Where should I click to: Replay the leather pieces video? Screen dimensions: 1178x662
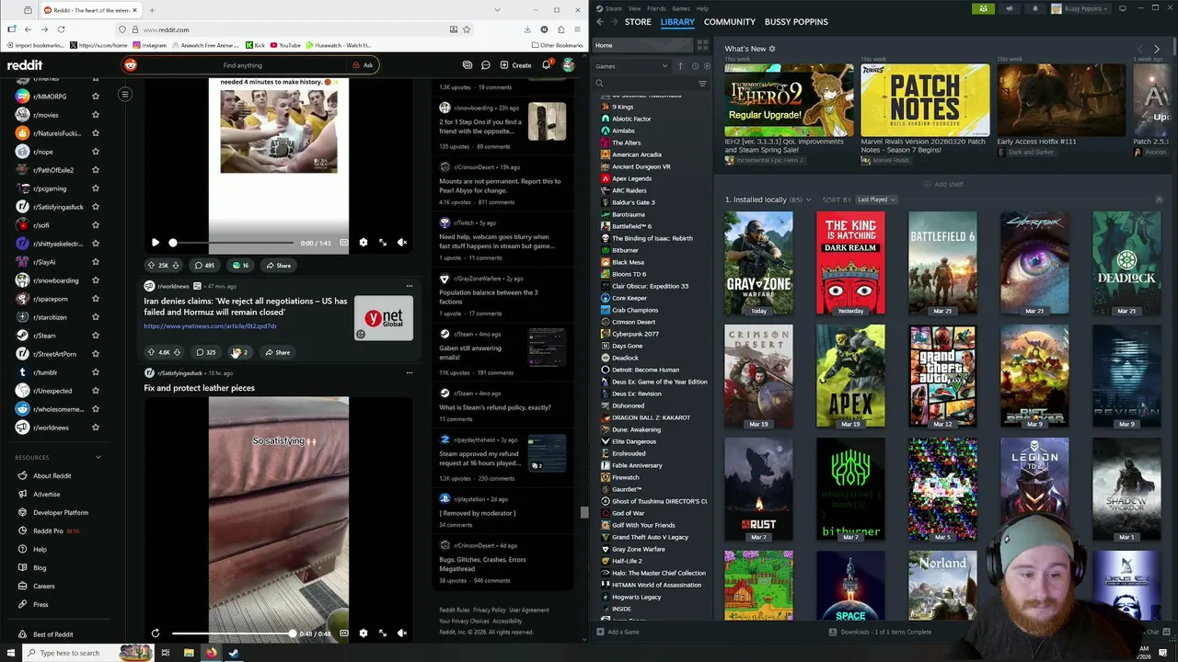point(156,633)
